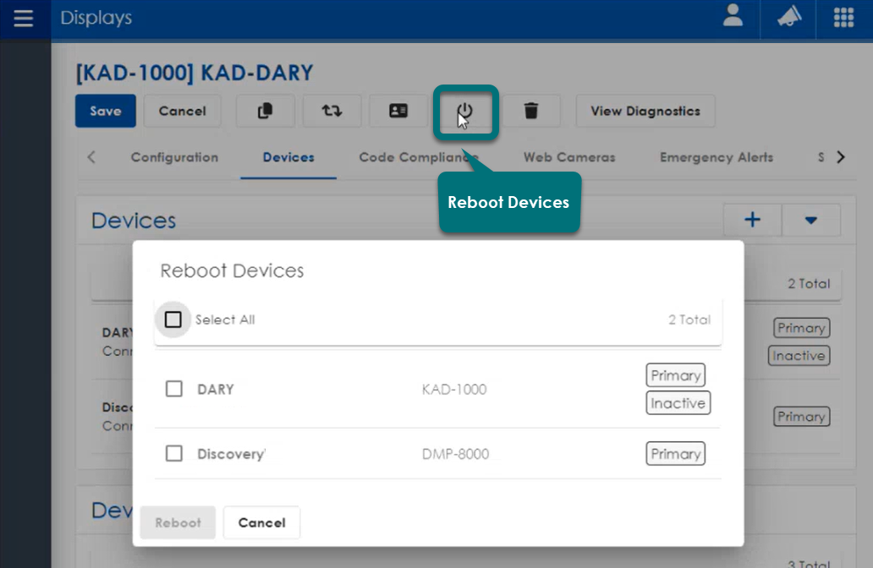Check the Discovery device checkbox

tap(173, 453)
